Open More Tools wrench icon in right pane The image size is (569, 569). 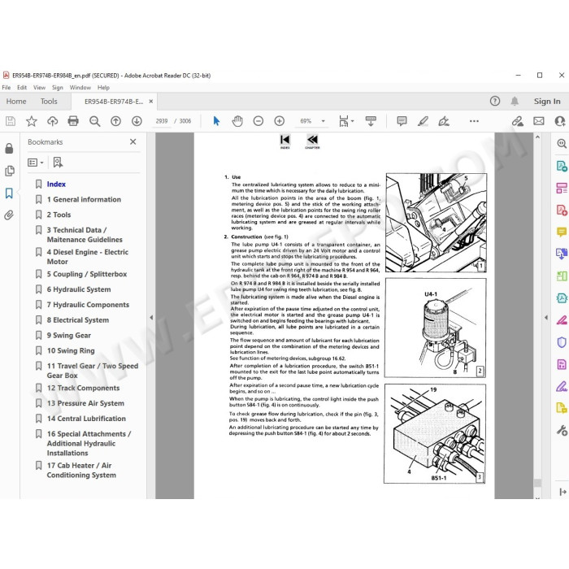562,430
